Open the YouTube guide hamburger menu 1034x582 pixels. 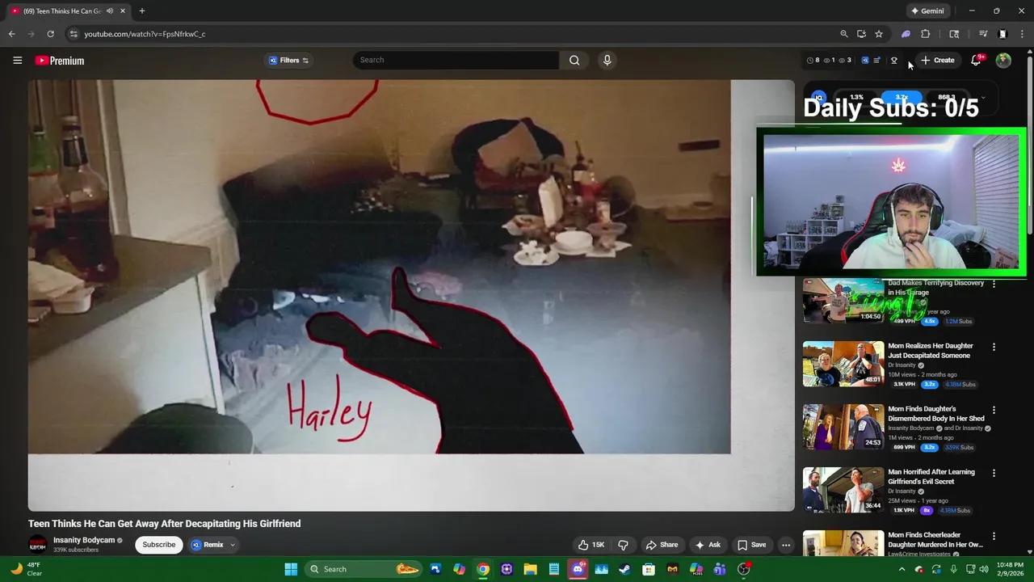click(x=17, y=61)
